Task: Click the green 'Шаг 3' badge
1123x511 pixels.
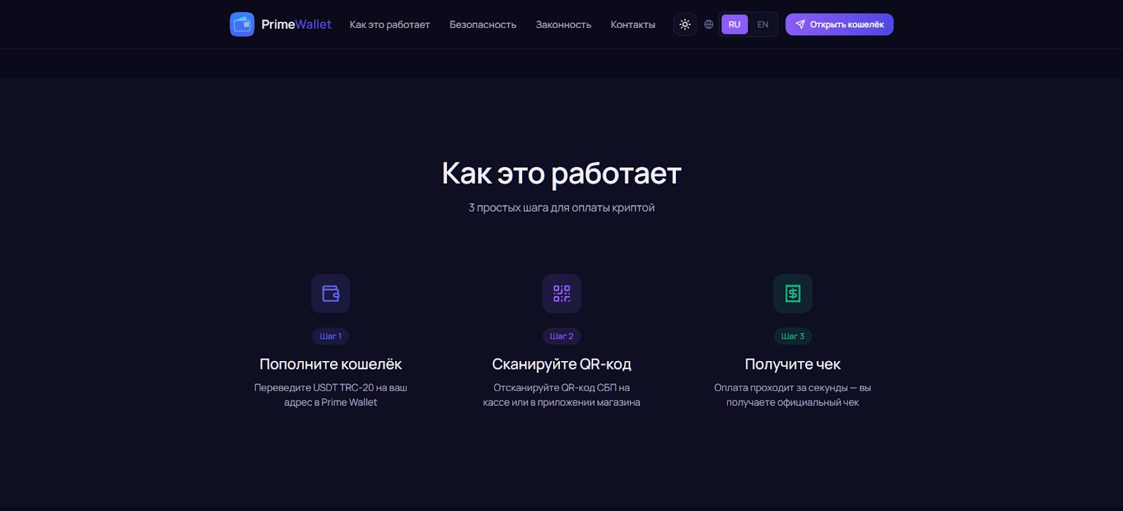Action: (x=792, y=336)
